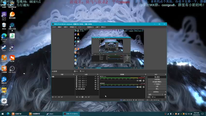Pop out the Scenes dock panel
Image resolution: width=206 pixels, height=116 pixels.
pos(73,74)
